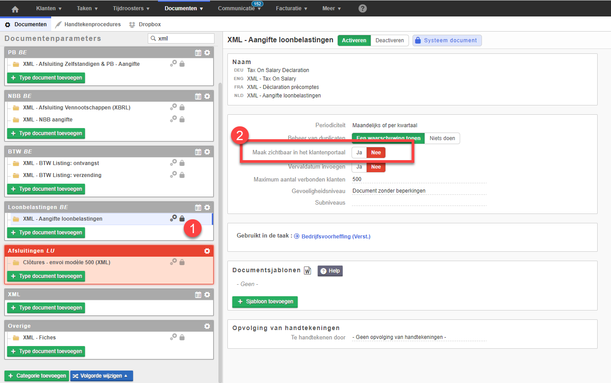Click gears icon of BTW Listing: ontvangst

tap(174, 162)
